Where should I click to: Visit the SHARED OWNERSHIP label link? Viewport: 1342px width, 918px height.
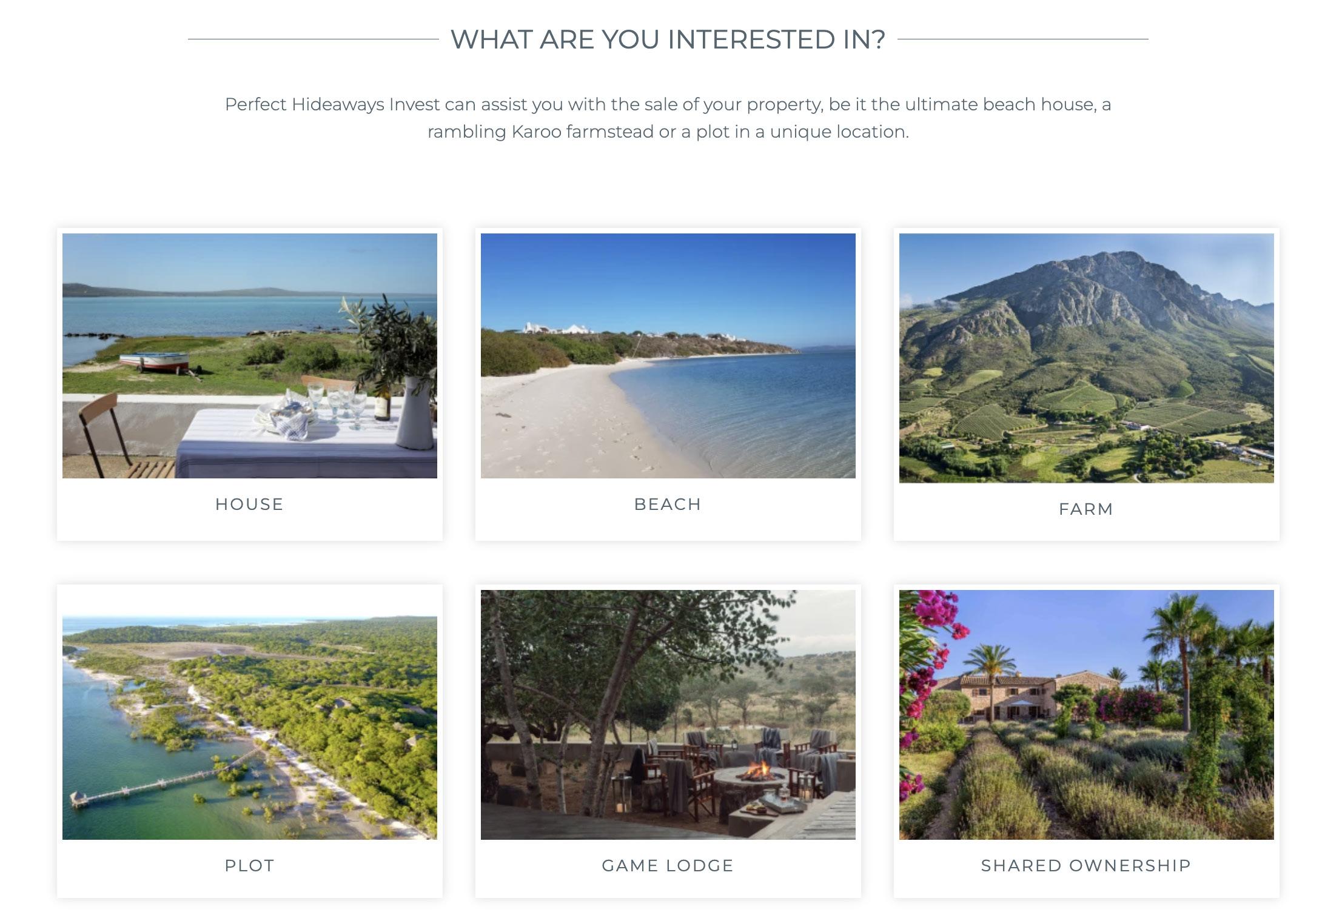click(1086, 865)
